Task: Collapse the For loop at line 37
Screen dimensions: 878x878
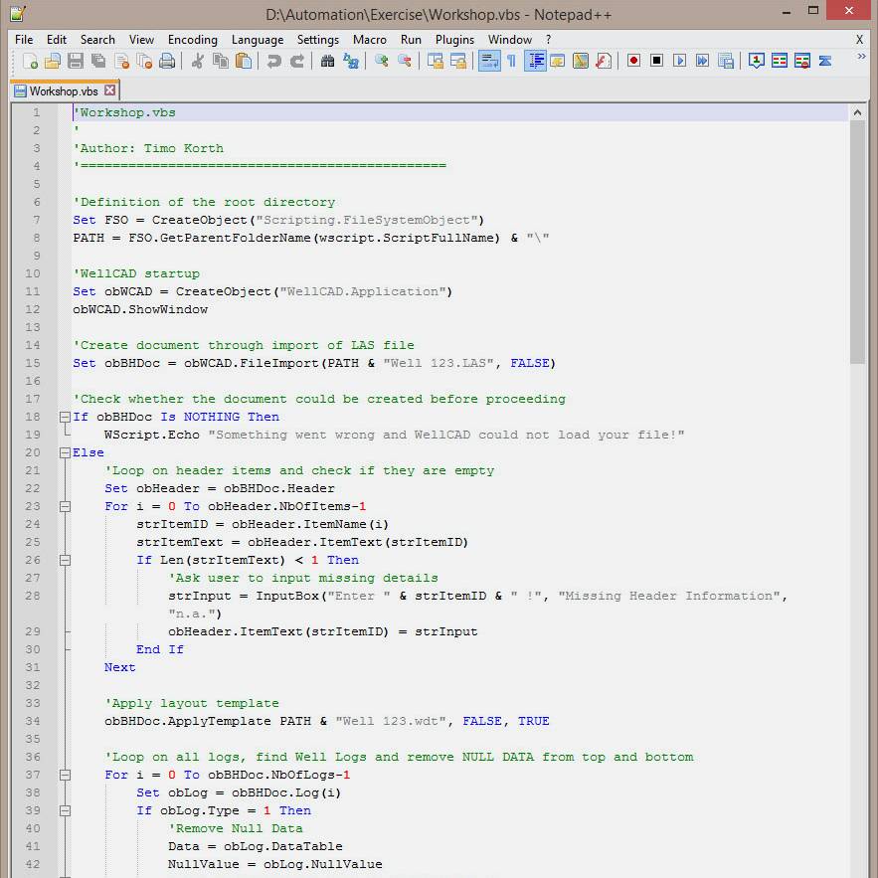Action: [64, 775]
